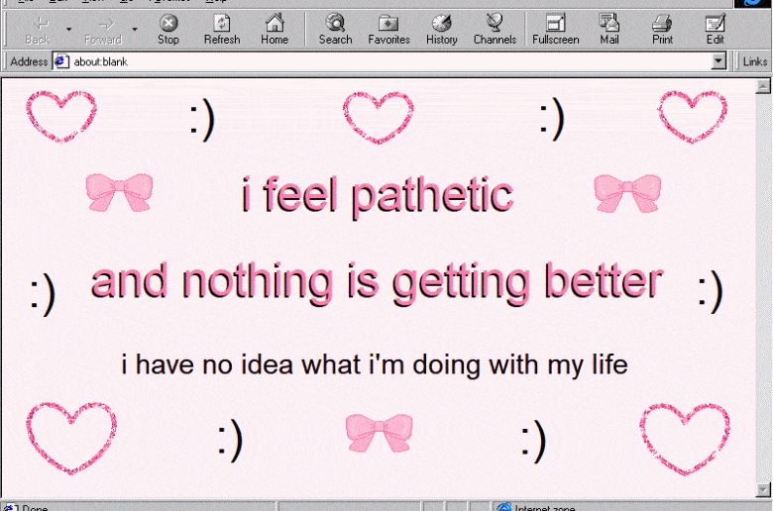Viewport: 773px width, 511px height.
Task: Click the vertical scrollbar up arrow
Action: [x=764, y=87]
